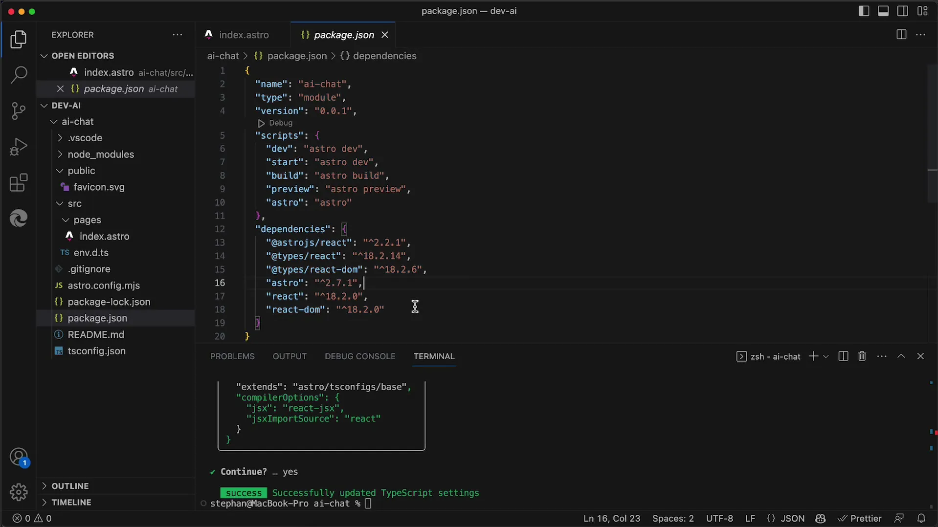Open the Accounts menu icon
Viewport: 938px width, 527px height.
19,458
